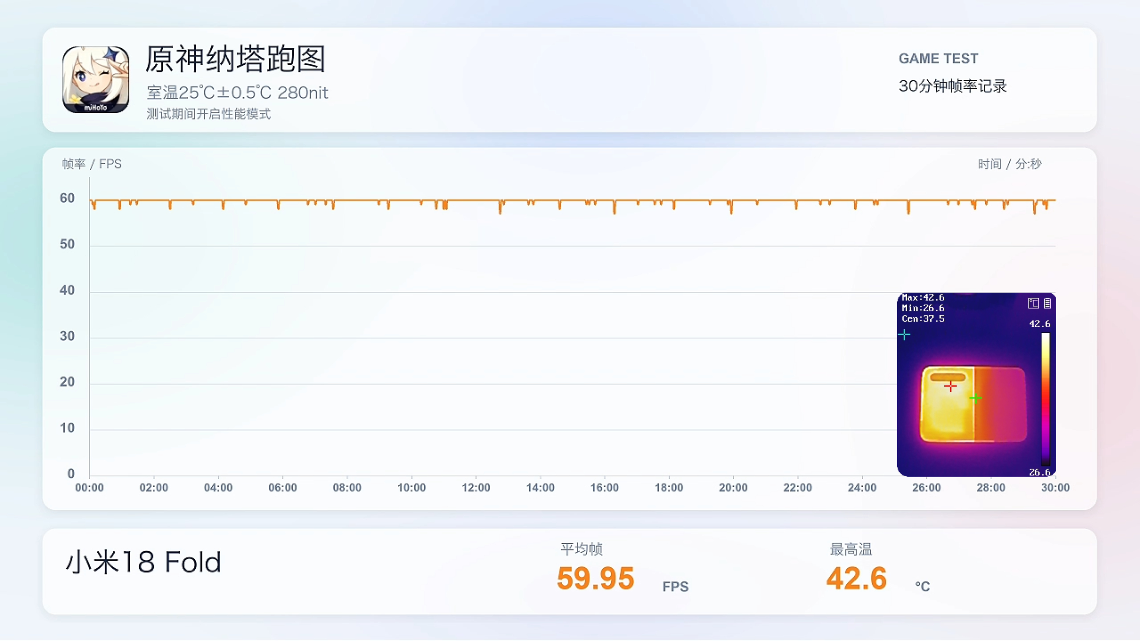Click the GAME TEST heading
1140x641 pixels.
coord(938,58)
